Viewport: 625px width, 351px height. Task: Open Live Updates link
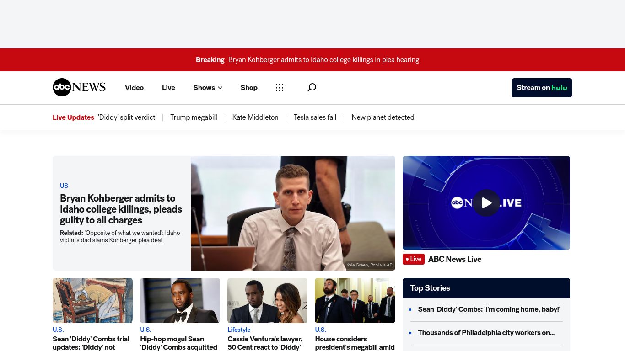click(73, 117)
